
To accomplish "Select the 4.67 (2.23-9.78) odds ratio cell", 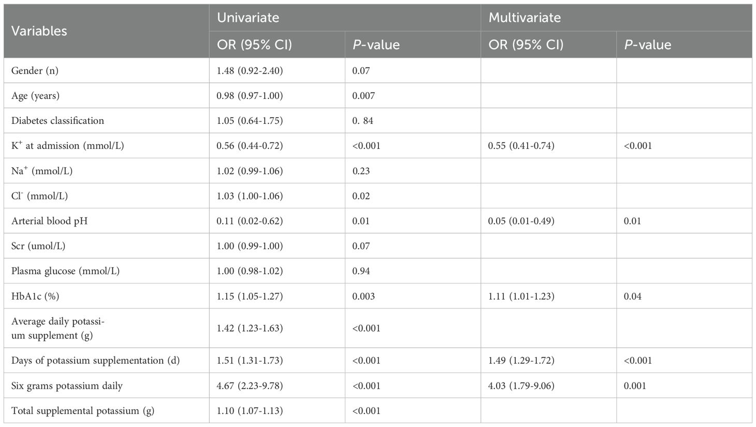I will [x=250, y=386].
